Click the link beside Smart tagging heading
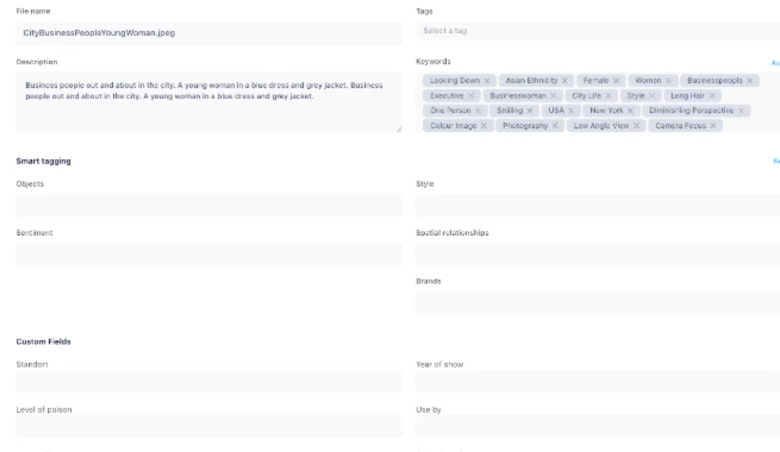The image size is (780, 452). 777,161
